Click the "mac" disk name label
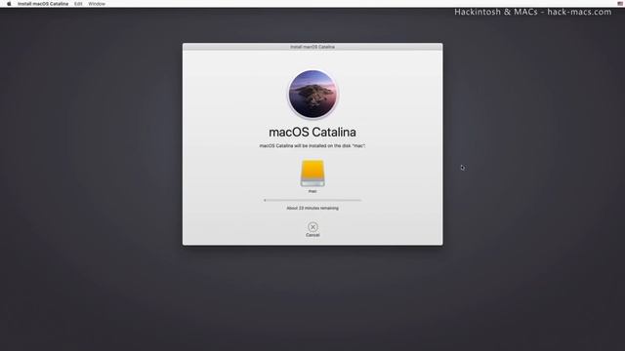 coord(312,191)
